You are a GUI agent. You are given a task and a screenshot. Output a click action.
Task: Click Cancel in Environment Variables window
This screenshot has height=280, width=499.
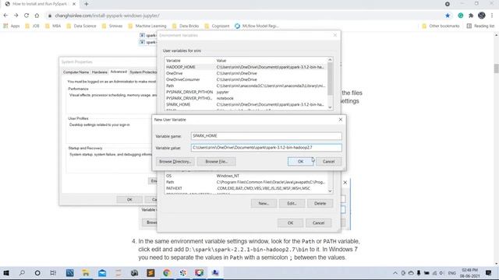point(318,223)
